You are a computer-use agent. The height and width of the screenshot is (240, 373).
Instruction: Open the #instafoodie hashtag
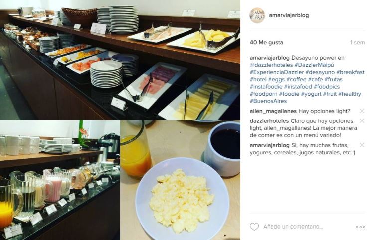coord(266,87)
